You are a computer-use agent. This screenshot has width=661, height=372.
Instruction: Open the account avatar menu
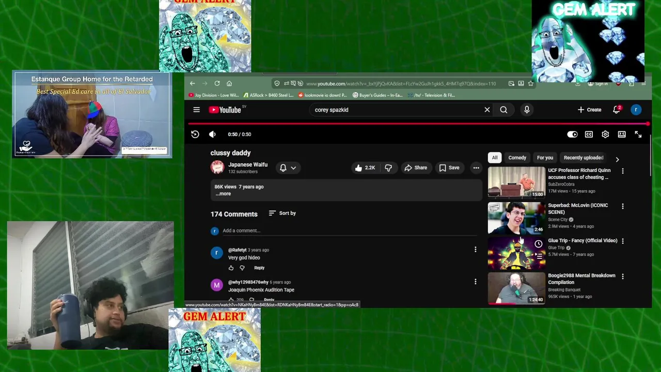pos(636,110)
